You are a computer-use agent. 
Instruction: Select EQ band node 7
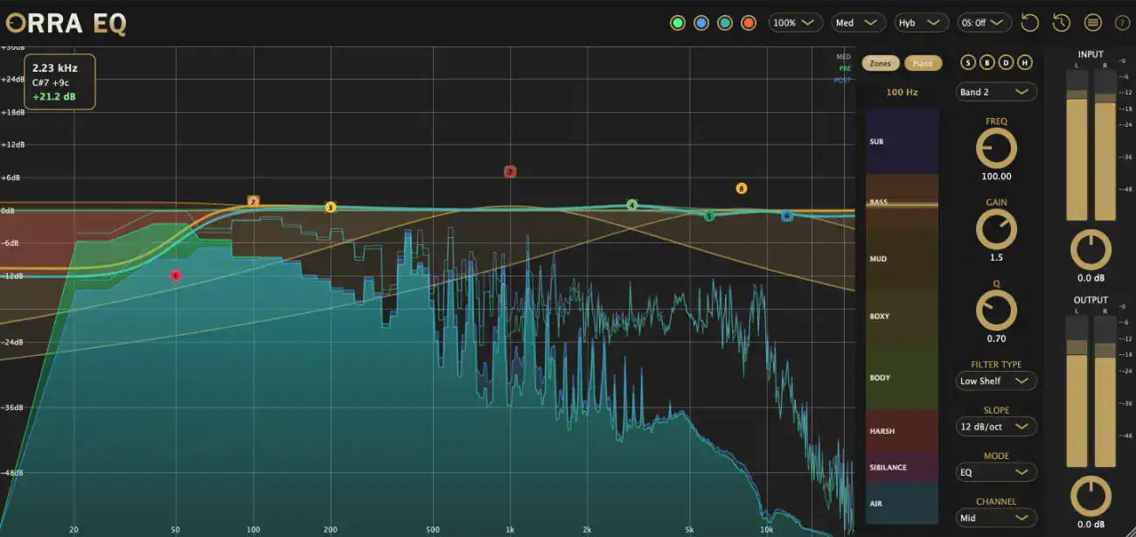pos(510,172)
